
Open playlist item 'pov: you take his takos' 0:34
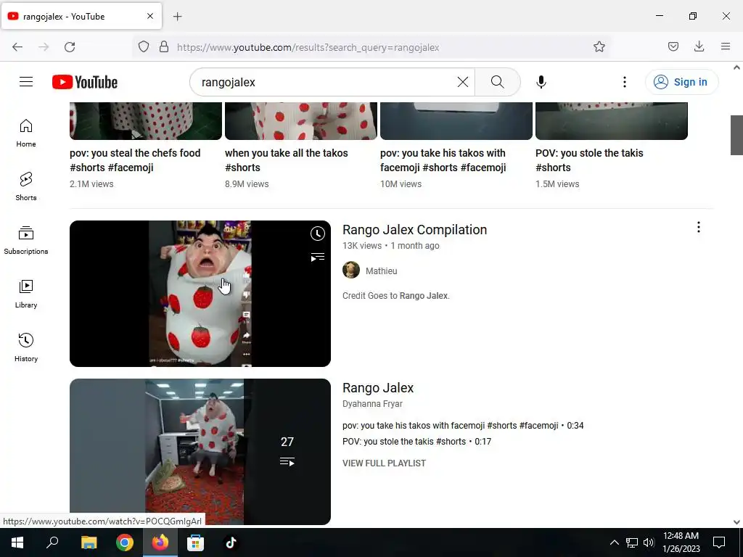(x=463, y=425)
